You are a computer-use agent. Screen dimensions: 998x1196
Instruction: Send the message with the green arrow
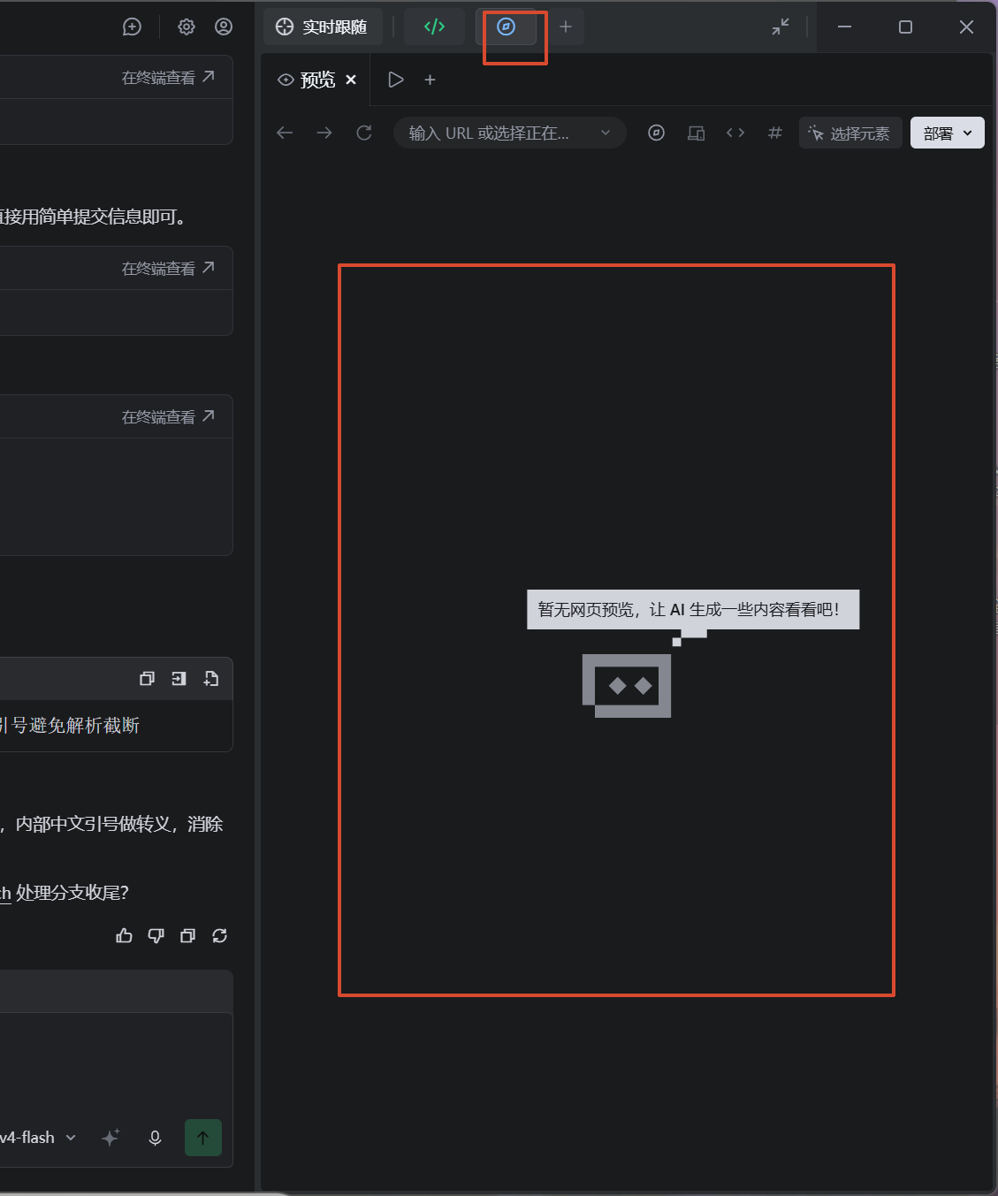point(203,1138)
